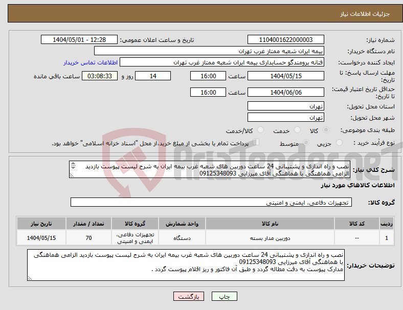
Task: Select the کالا radio button
Action: pos(326,130)
